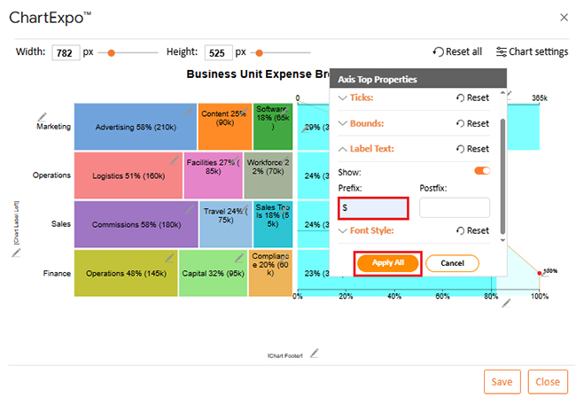Viewport: 576px width, 405px height.
Task: Cancel the axis properties changes
Action: (452, 263)
